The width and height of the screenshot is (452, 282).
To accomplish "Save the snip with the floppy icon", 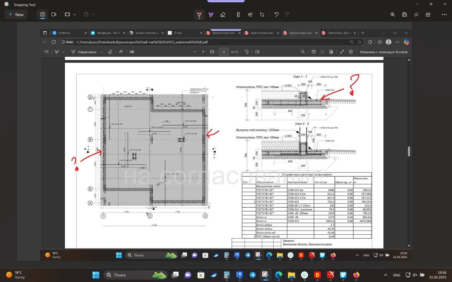I will click(x=404, y=14).
